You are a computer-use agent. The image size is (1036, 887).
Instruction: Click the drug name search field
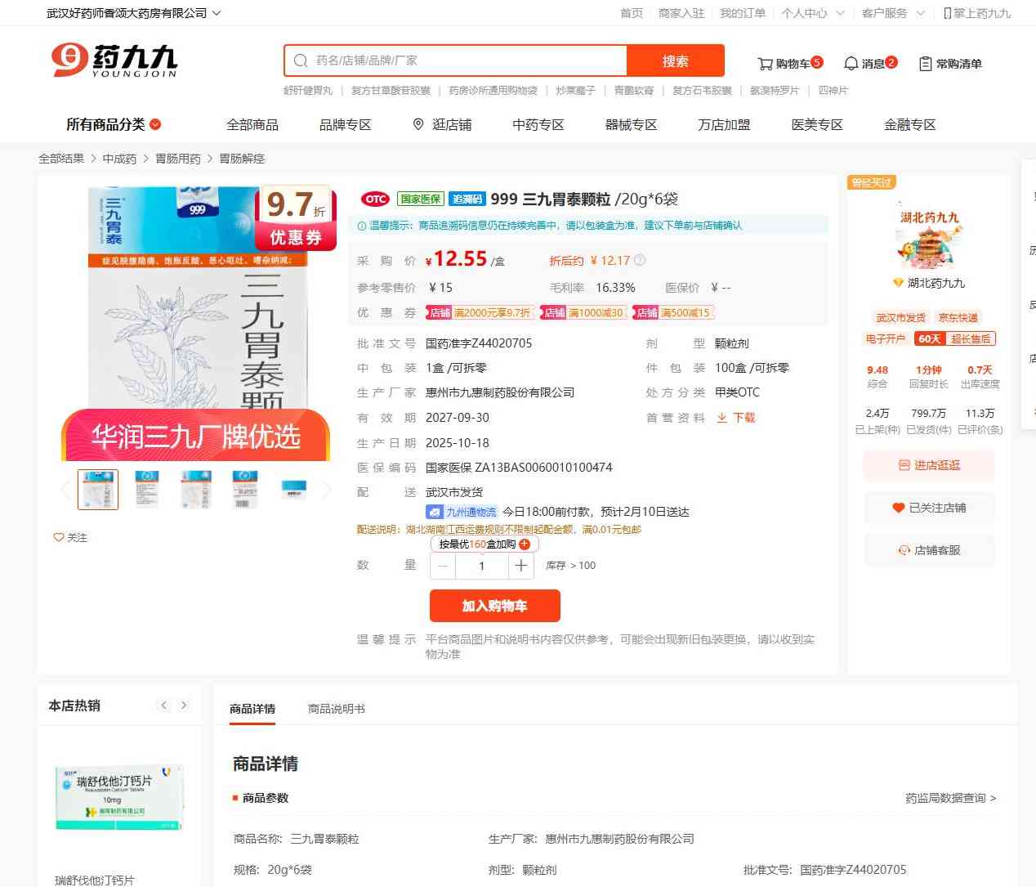coord(466,60)
